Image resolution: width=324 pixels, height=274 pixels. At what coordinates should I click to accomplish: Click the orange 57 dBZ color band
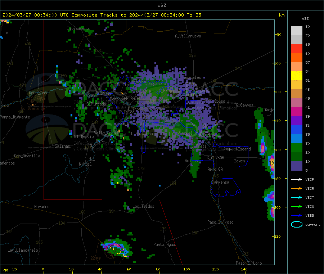297,58
